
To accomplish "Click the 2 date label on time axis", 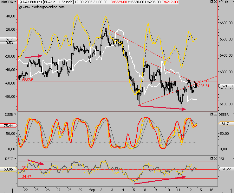I will pyautogui.click(x=101, y=190).
